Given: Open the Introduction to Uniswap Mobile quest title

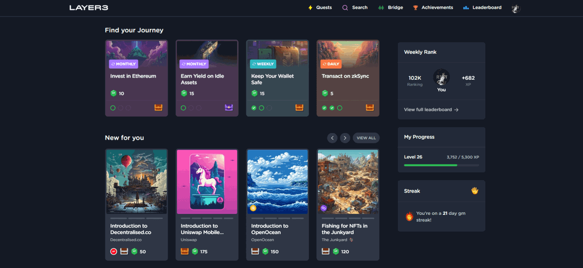Looking at the screenshot, I should coord(202,229).
